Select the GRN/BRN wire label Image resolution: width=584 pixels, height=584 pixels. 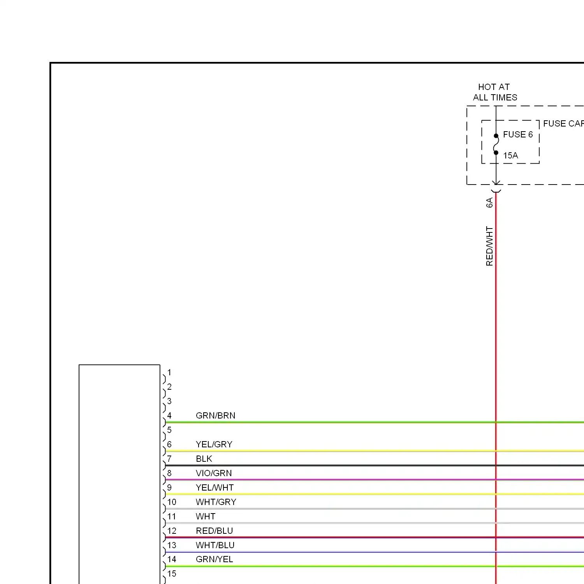click(215, 416)
